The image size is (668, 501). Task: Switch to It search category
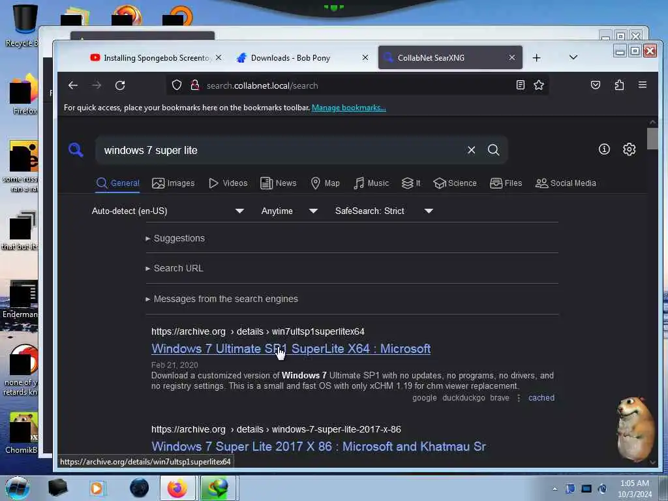(x=411, y=183)
